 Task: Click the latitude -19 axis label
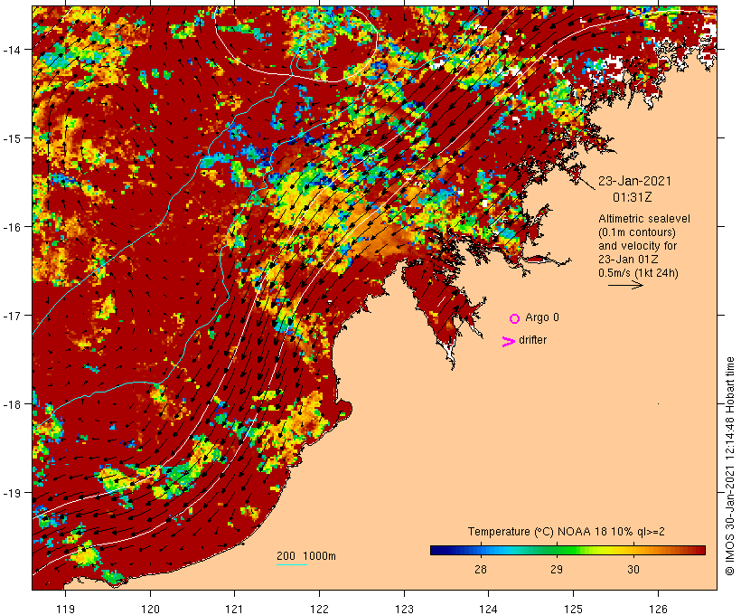[12, 493]
